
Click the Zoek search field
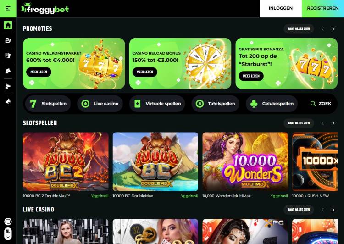[x=321, y=104]
